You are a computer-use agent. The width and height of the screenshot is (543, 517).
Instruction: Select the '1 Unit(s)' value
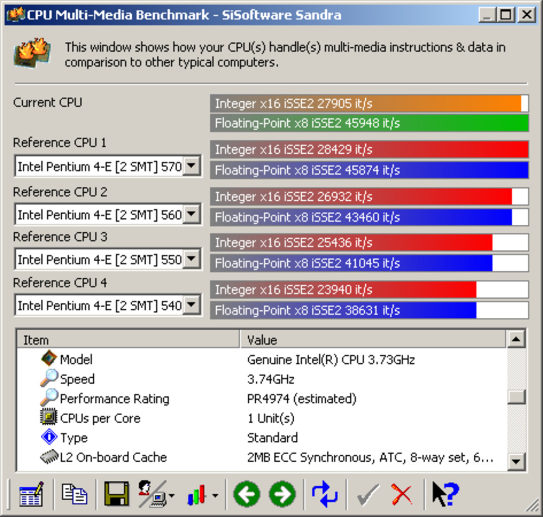(x=271, y=418)
